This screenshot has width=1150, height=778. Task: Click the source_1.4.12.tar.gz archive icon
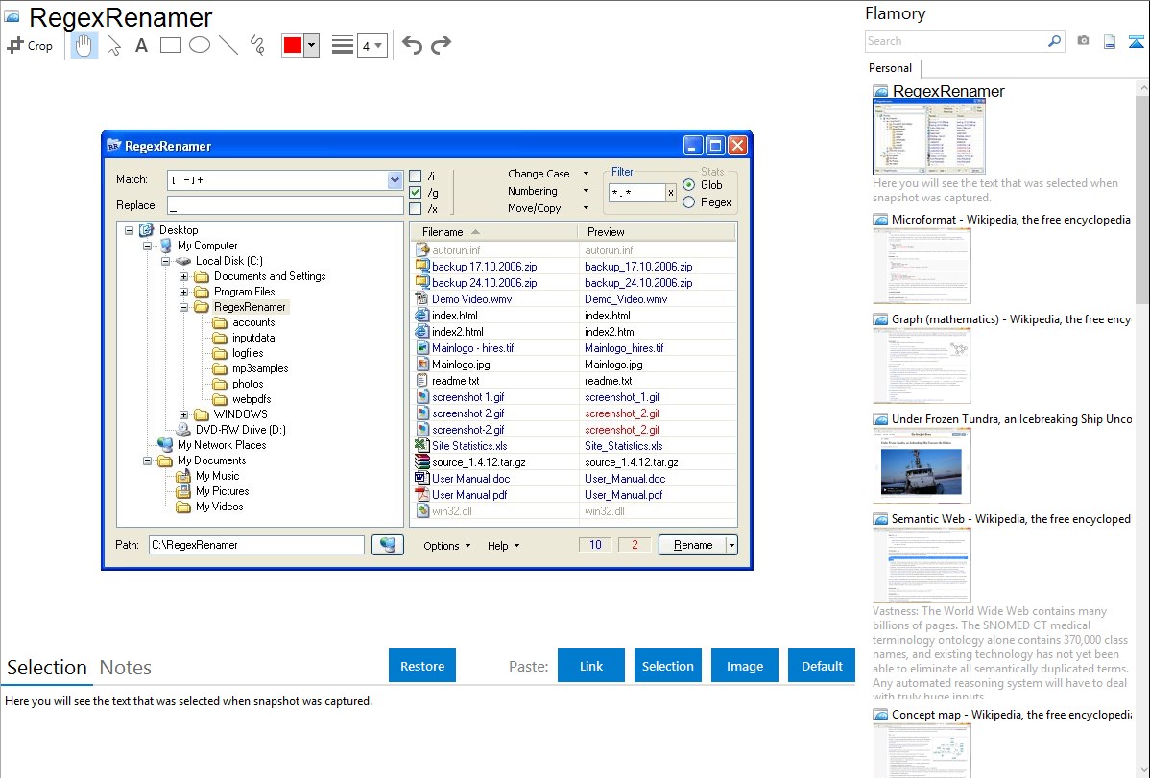(421, 462)
